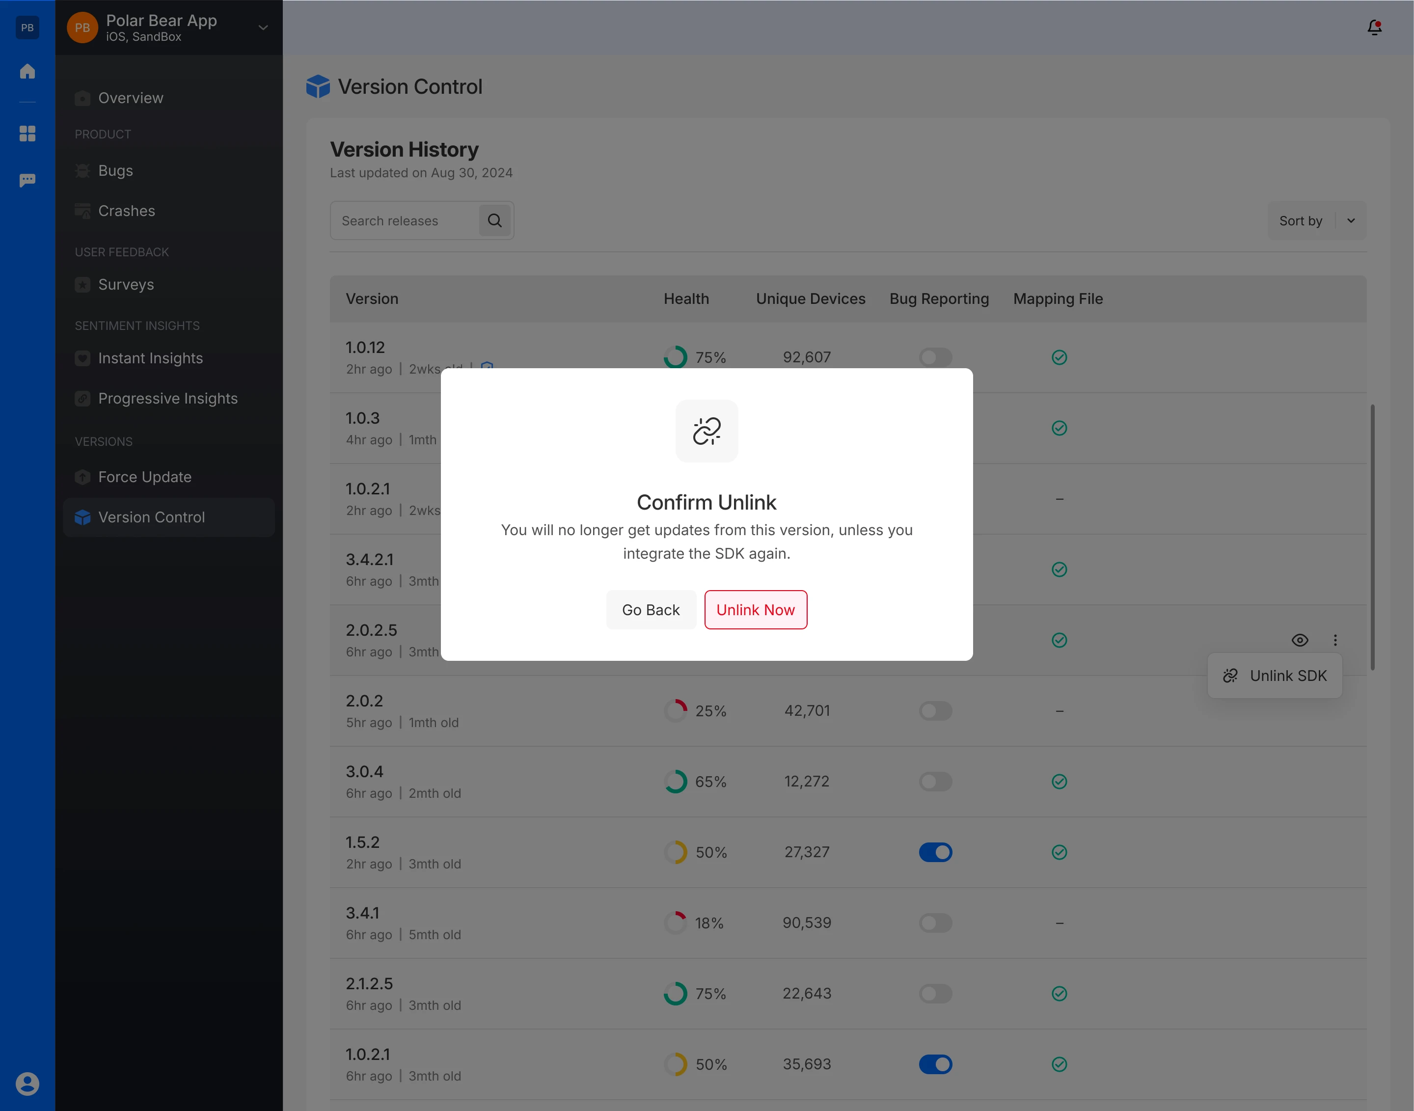Viewport: 1414px width, 1111px height.
Task: Open the Sort by dropdown
Action: (1316, 220)
